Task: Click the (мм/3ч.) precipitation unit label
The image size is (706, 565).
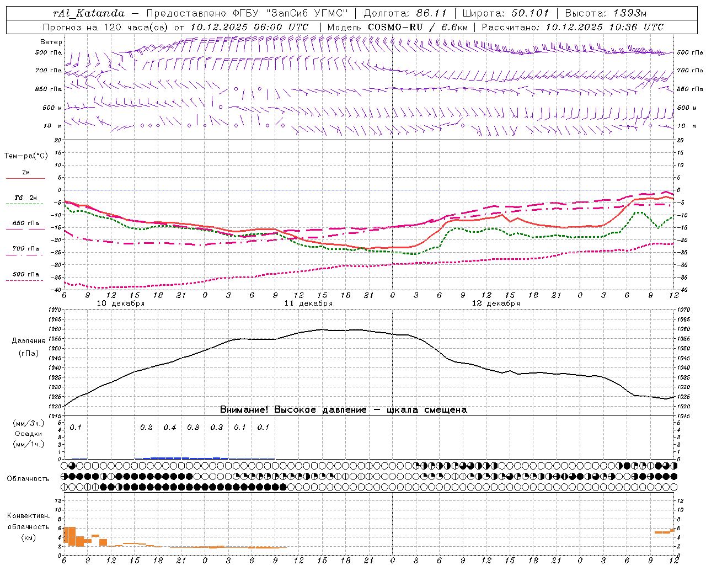Action: [29, 424]
